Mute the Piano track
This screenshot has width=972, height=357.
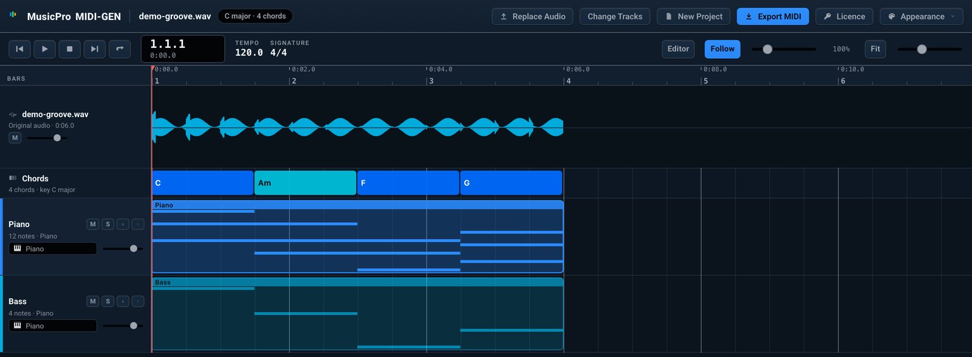[x=93, y=224]
